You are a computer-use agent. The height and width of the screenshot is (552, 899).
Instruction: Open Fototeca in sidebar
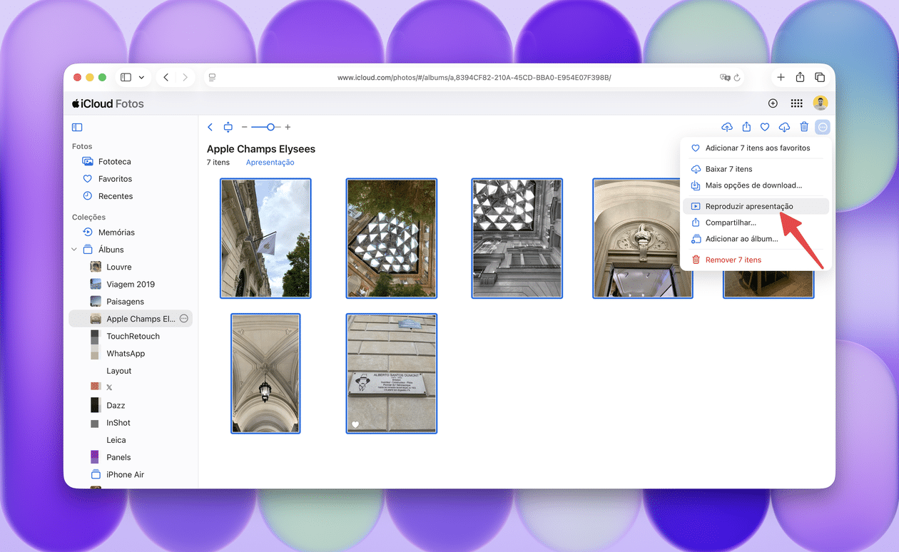pos(131,161)
